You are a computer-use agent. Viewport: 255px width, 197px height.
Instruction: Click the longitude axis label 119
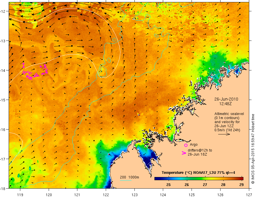[20, 195]
